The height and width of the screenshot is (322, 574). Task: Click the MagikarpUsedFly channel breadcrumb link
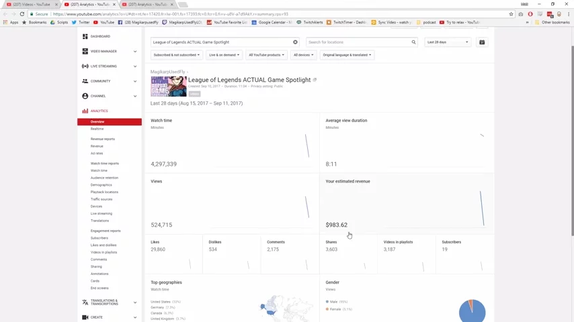[167, 72]
